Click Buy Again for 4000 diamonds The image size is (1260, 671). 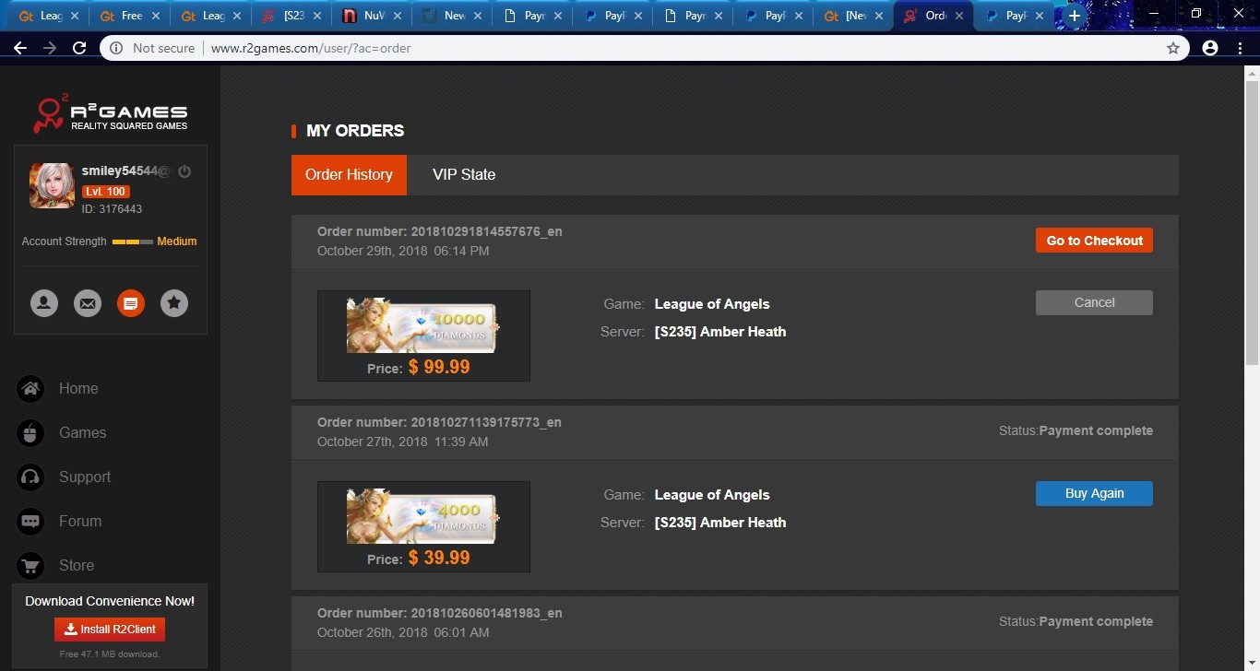coord(1094,494)
